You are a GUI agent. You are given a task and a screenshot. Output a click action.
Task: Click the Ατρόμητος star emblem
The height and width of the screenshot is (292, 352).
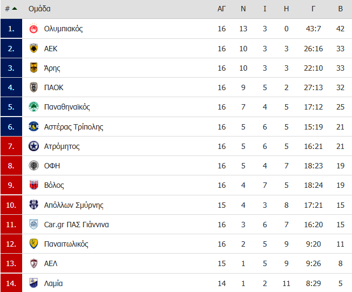[x=33, y=146]
